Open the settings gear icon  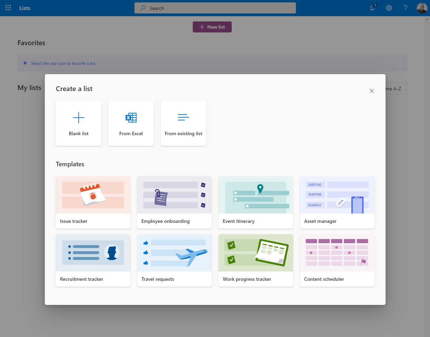pyautogui.click(x=389, y=8)
